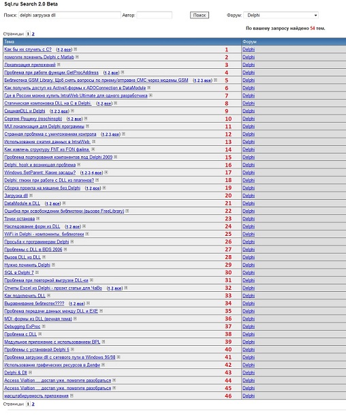The image size is (346, 416).
Task: Go to page 2 in the pagination above the results table
Action: point(33,34)
